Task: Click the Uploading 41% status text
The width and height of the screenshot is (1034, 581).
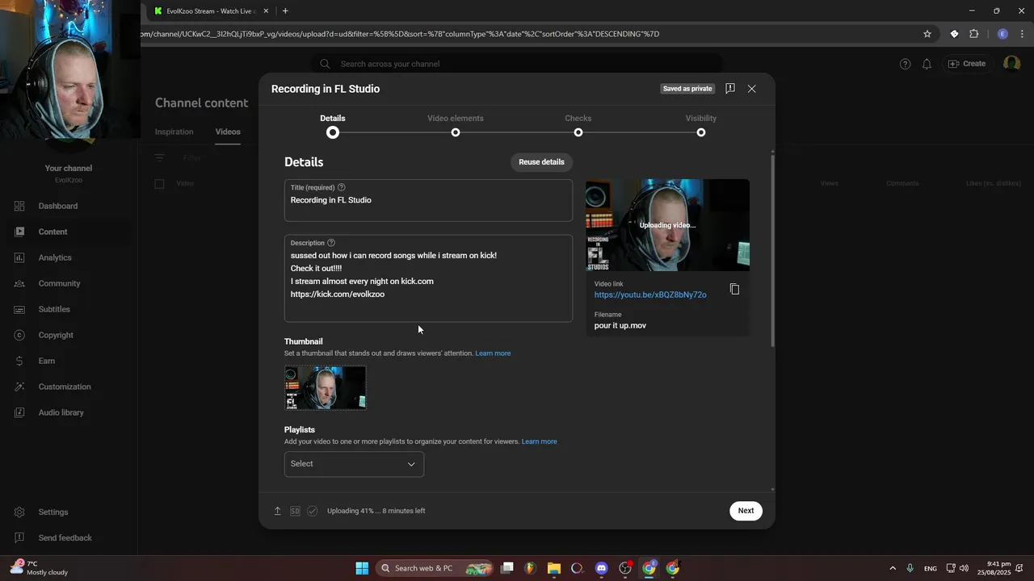Action: [376, 511]
